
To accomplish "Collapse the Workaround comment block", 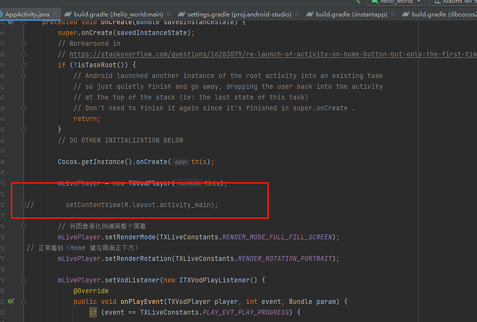I will 24,43.
